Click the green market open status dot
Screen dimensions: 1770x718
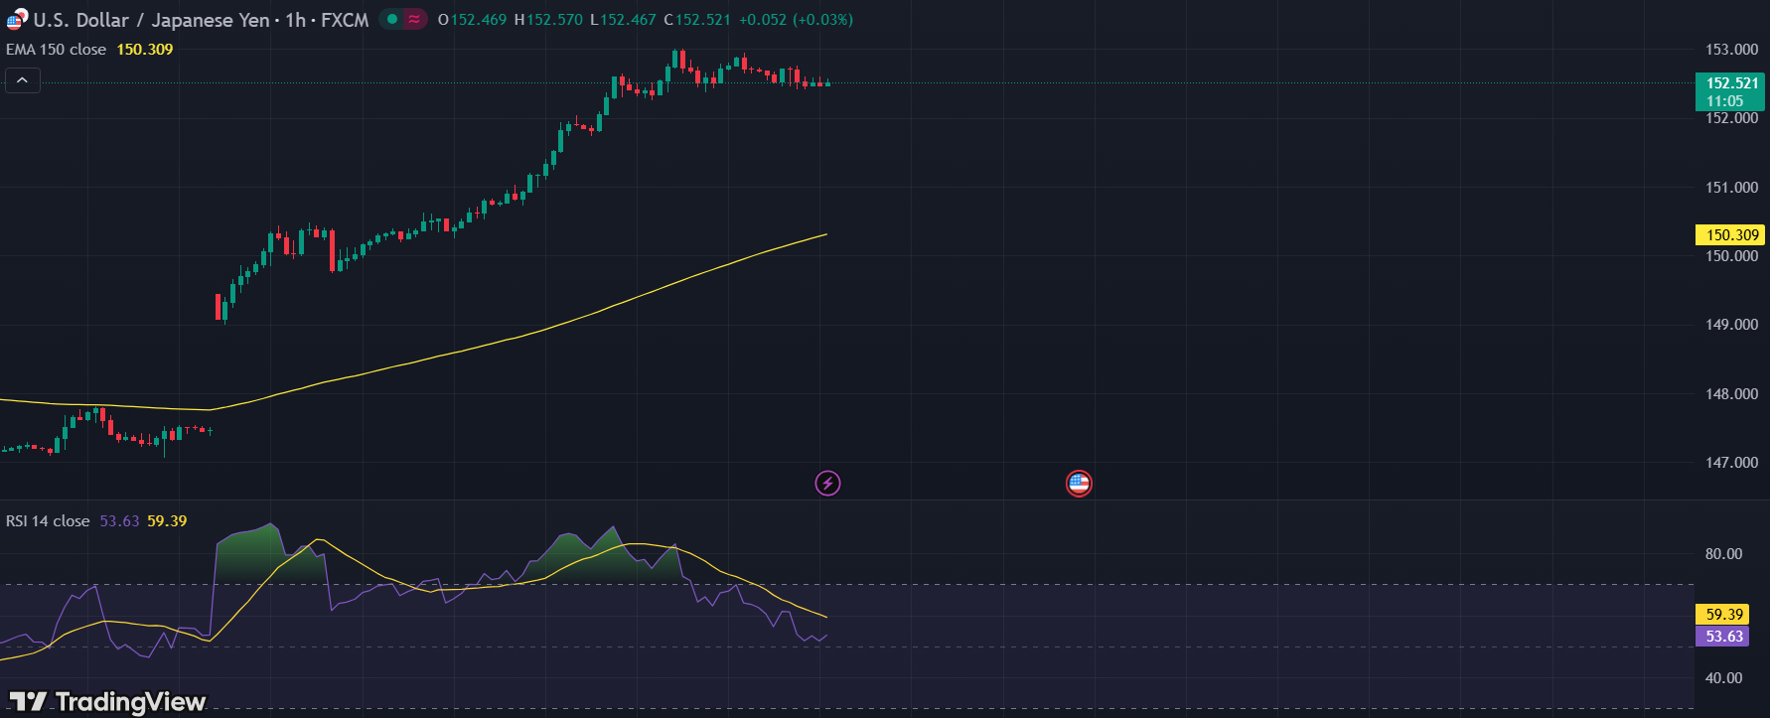pyautogui.click(x=392, y=20)
